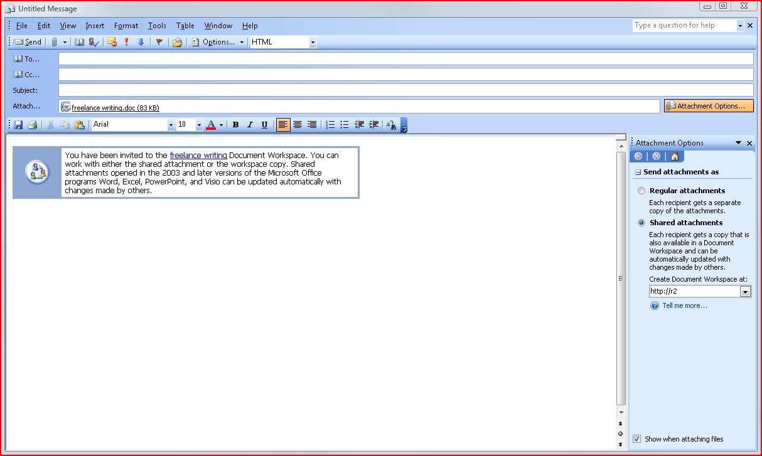Open the Insert menu
Viewport: 762px width, 456px height.
[95, 26]
